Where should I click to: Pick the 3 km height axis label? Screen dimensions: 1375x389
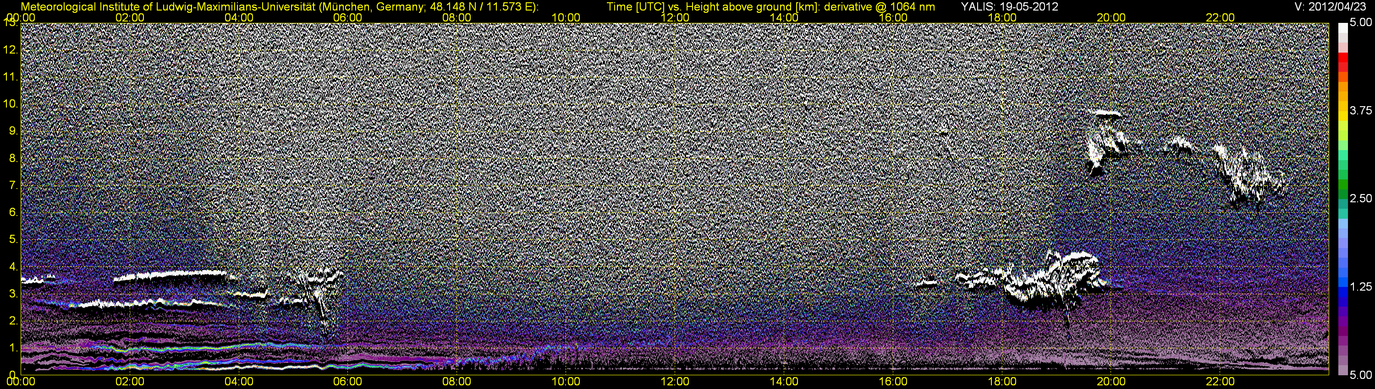(12, 294)
